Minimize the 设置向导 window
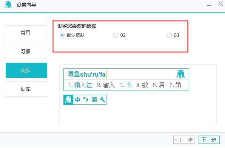Viewport: 225px width, 148px height. pos(209,5)
